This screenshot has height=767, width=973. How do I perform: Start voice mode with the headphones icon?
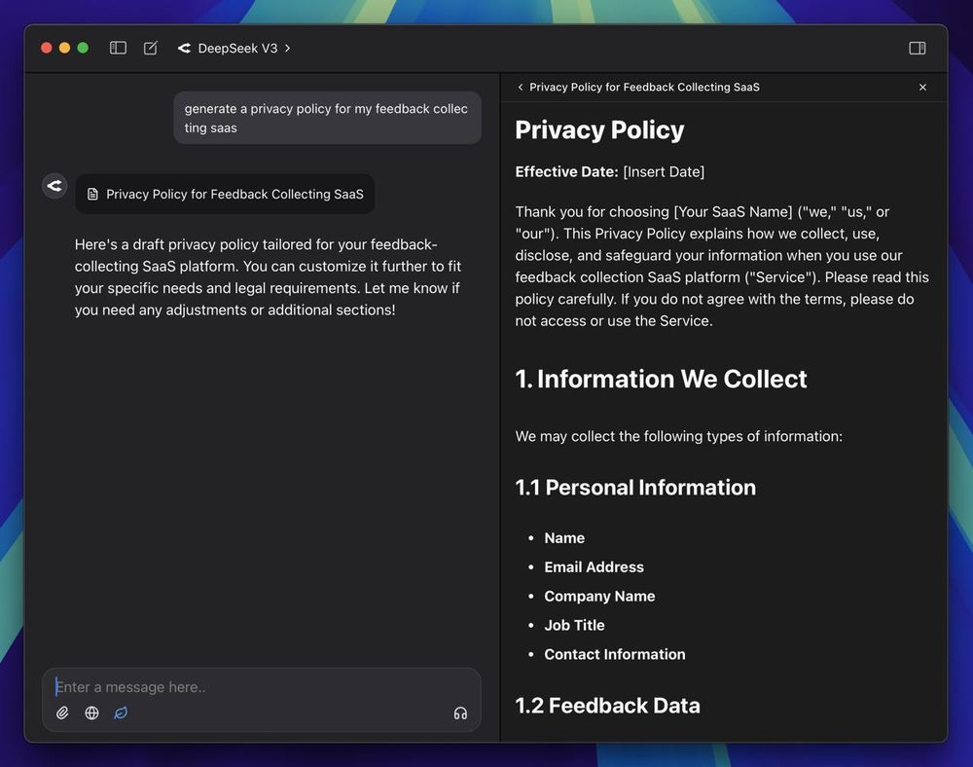[x=460, y=713]
